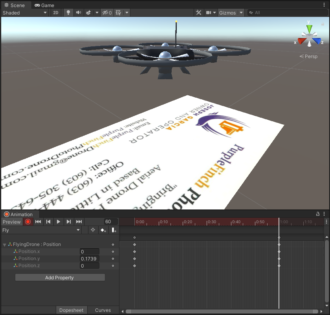Switch to Dopesheet view
This screenshot has height=315, width=330.
[x=71, y=310]
